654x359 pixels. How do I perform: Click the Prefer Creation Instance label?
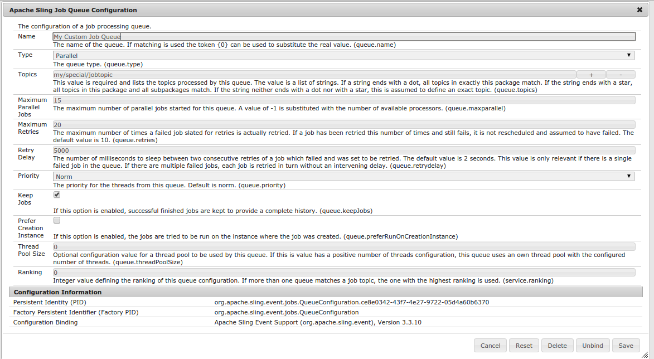pos(31,228)
